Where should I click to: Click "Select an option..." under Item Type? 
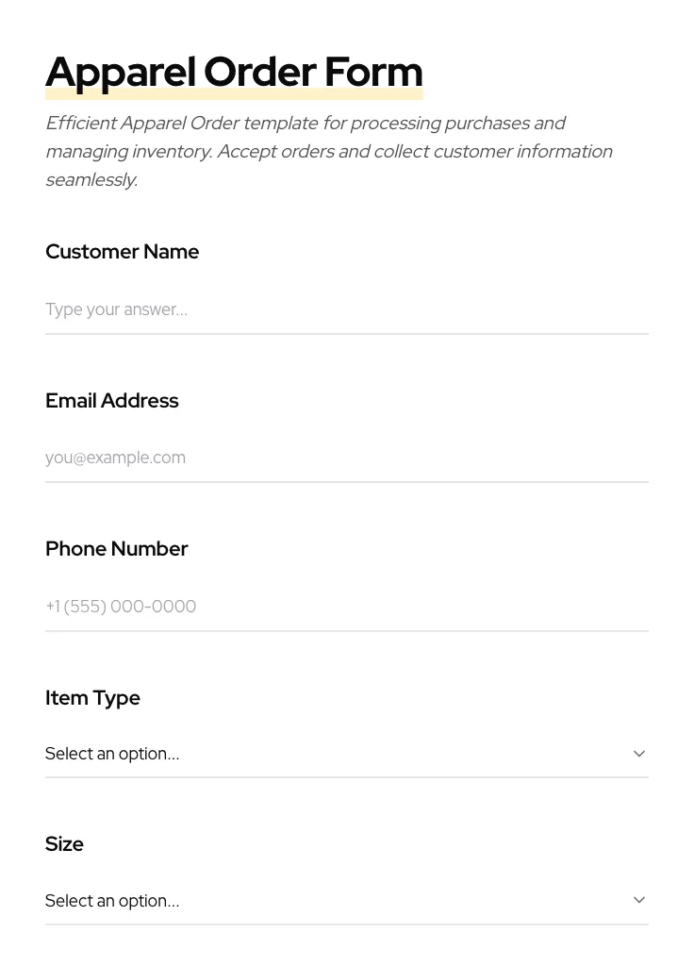click(112, 754)
